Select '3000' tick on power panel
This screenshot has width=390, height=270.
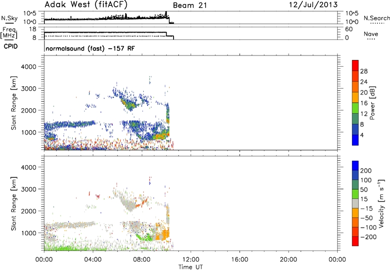click(x=29, y=89)
